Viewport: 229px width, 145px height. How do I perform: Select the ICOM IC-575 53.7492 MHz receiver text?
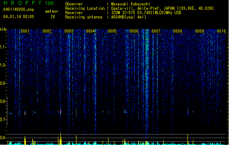click(x=146, y=13)
